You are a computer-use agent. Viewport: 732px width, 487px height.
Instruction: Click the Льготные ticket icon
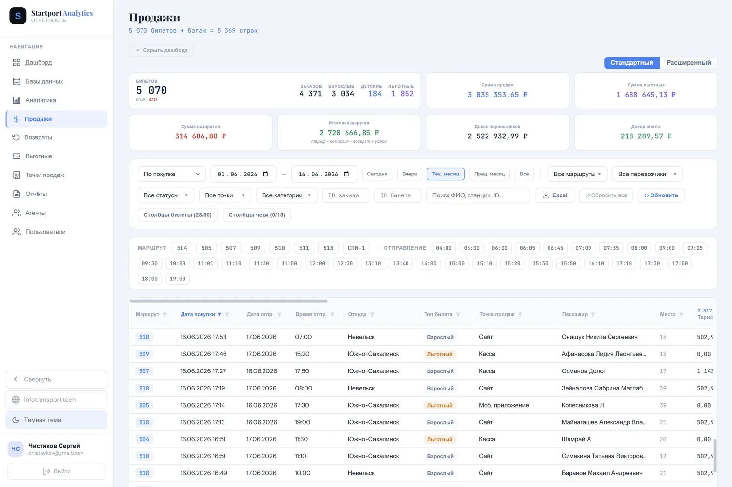pos(17,156)
